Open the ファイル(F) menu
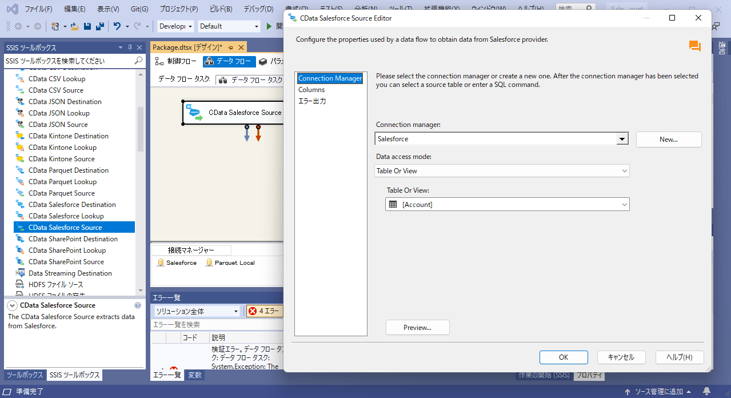Viewport: 731px width, 398px height. tap(38, 9)
